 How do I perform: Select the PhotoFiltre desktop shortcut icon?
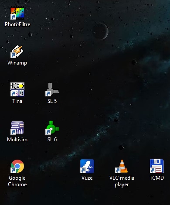pyautogui.click(x=17, y=13)
